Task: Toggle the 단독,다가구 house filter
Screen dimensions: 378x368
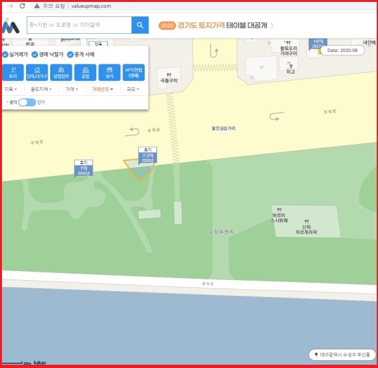Action: [x=37, y=72]
